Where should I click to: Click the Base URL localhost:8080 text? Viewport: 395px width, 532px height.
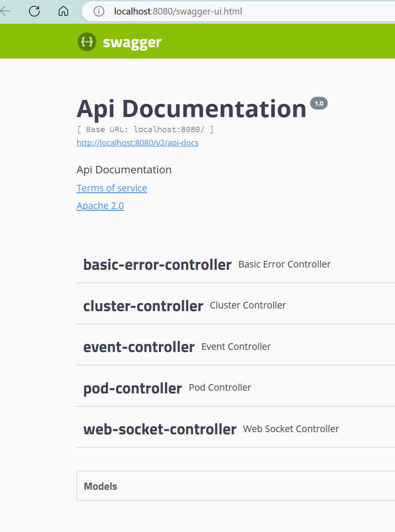coord(145,130)
